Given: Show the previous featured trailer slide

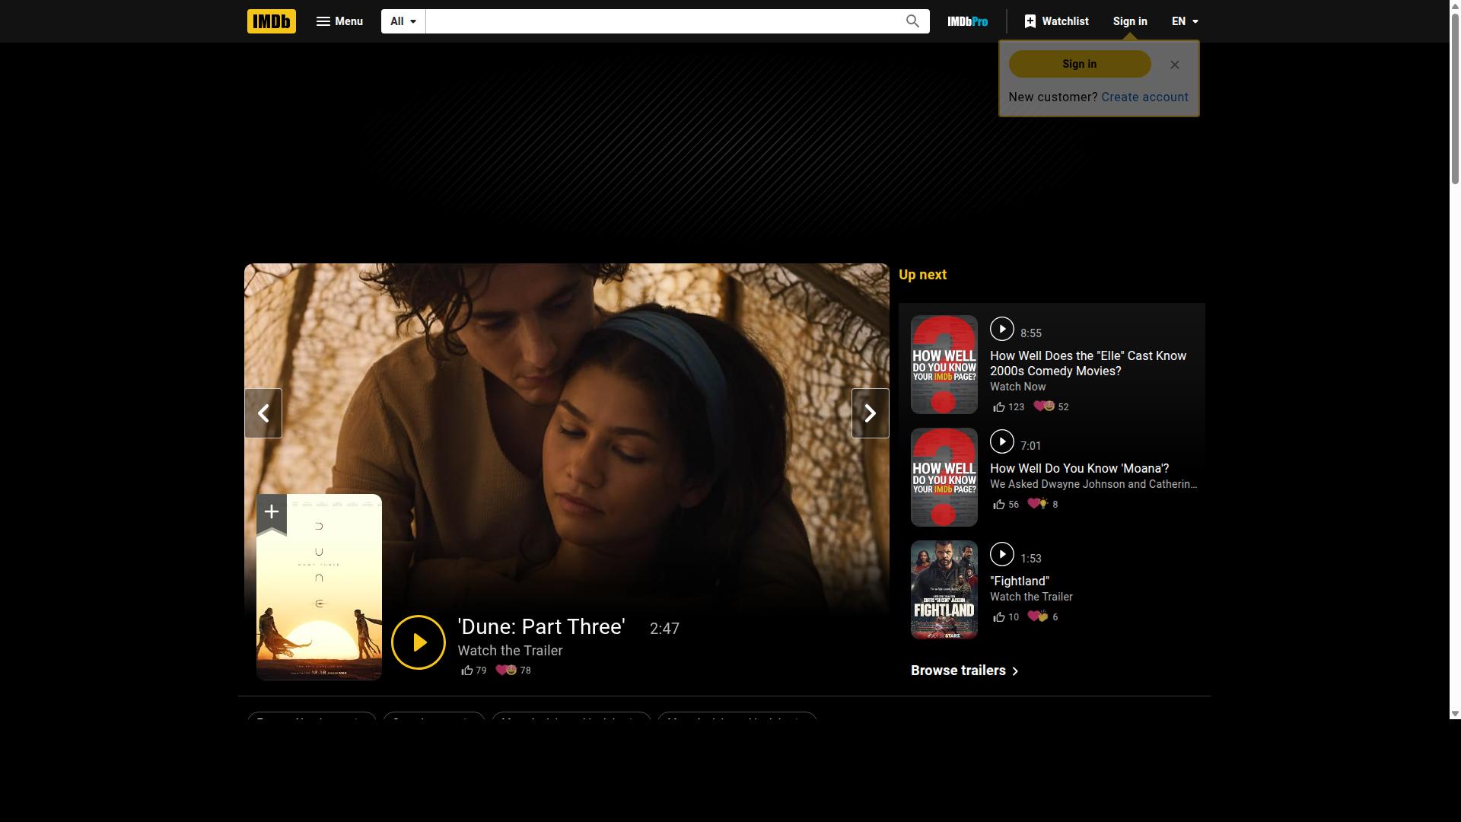Looking at the screenshot, I should coord(263,413).
